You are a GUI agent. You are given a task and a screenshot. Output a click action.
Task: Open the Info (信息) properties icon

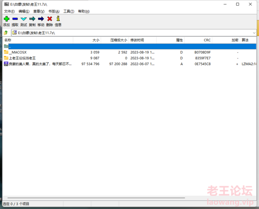tap(58, 19)
